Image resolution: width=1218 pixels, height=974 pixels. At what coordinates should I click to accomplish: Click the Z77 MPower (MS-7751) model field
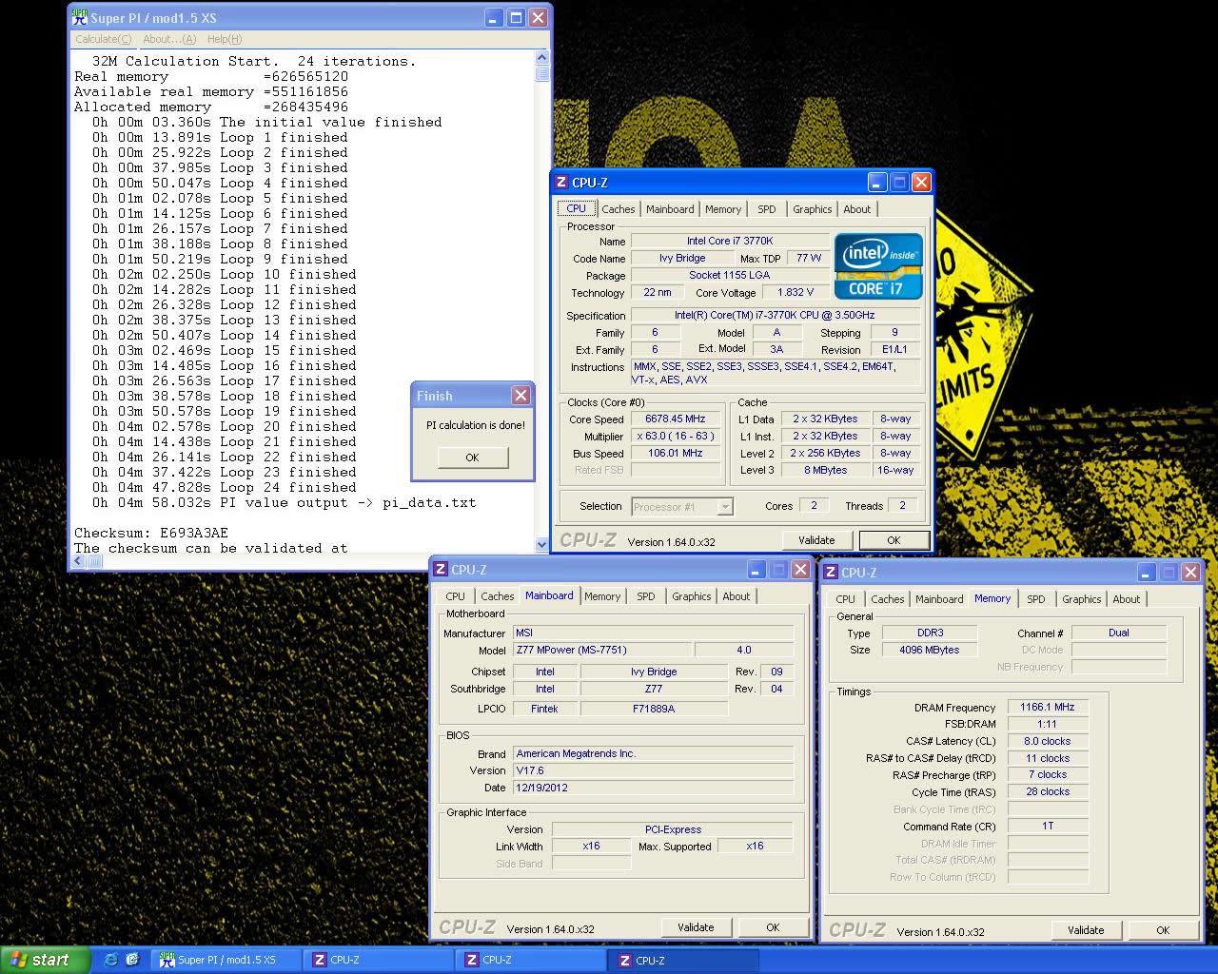(602, 650)
